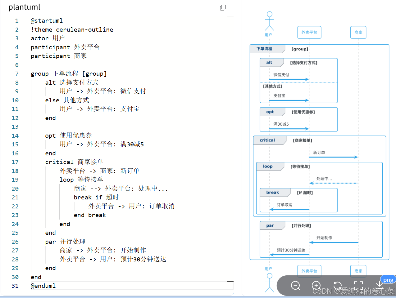Click the loop 等待接单 fragment
The width and height of the screenshot is (396, 298).
(268, 166)
